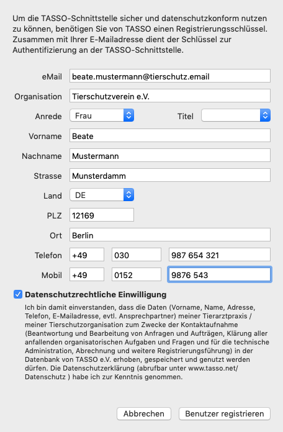Expand the Titel dropdown
This screenshot has width=283, height=432.
click(x=236, y=115)
